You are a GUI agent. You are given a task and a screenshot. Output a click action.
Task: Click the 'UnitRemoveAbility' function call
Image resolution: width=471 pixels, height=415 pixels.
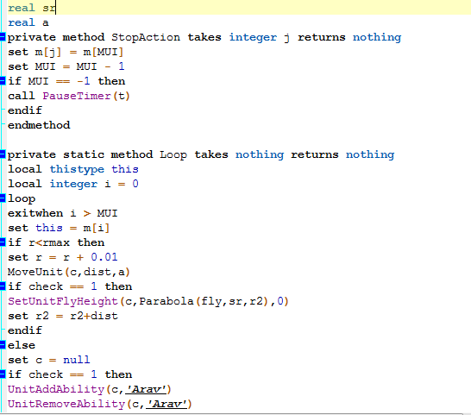click(x=66, y=404)
